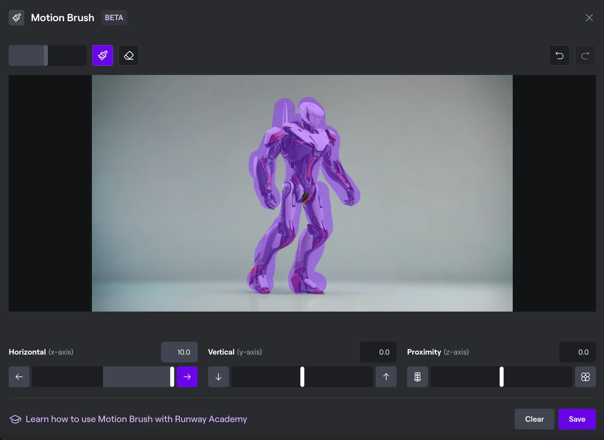Click the Vertical y-axis slider handle
Image resolution: width=604 pixels, height=440 pixels.
303,377
